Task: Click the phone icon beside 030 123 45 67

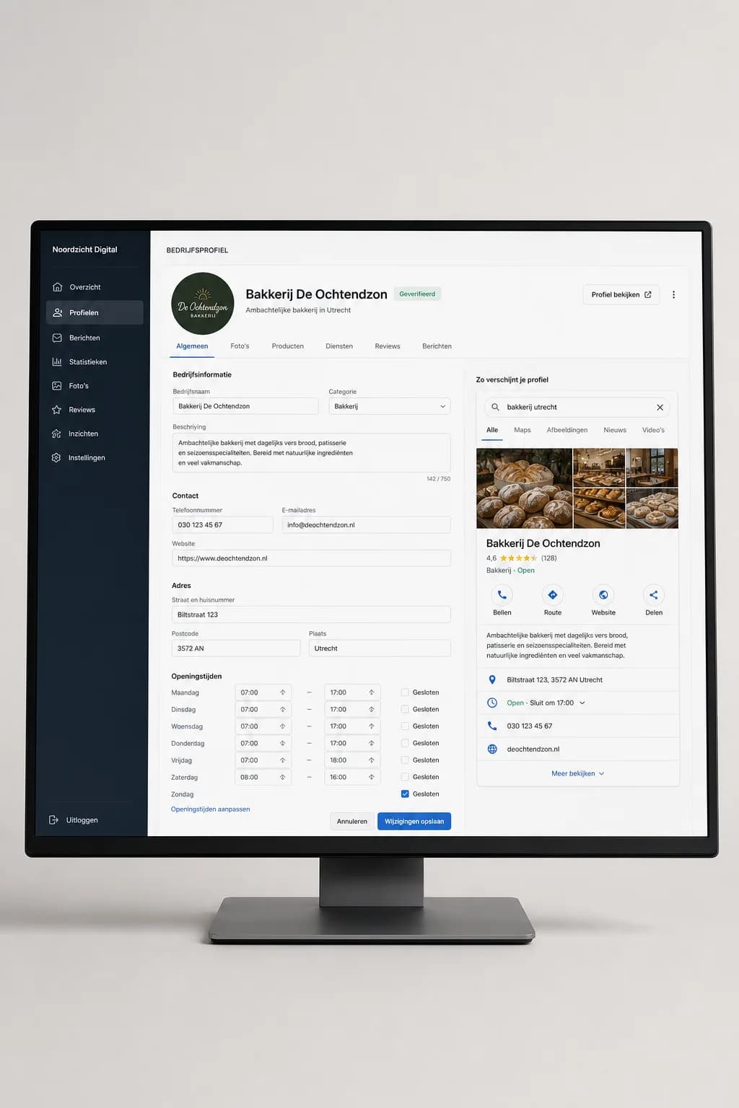Action: tap(492, 726)
